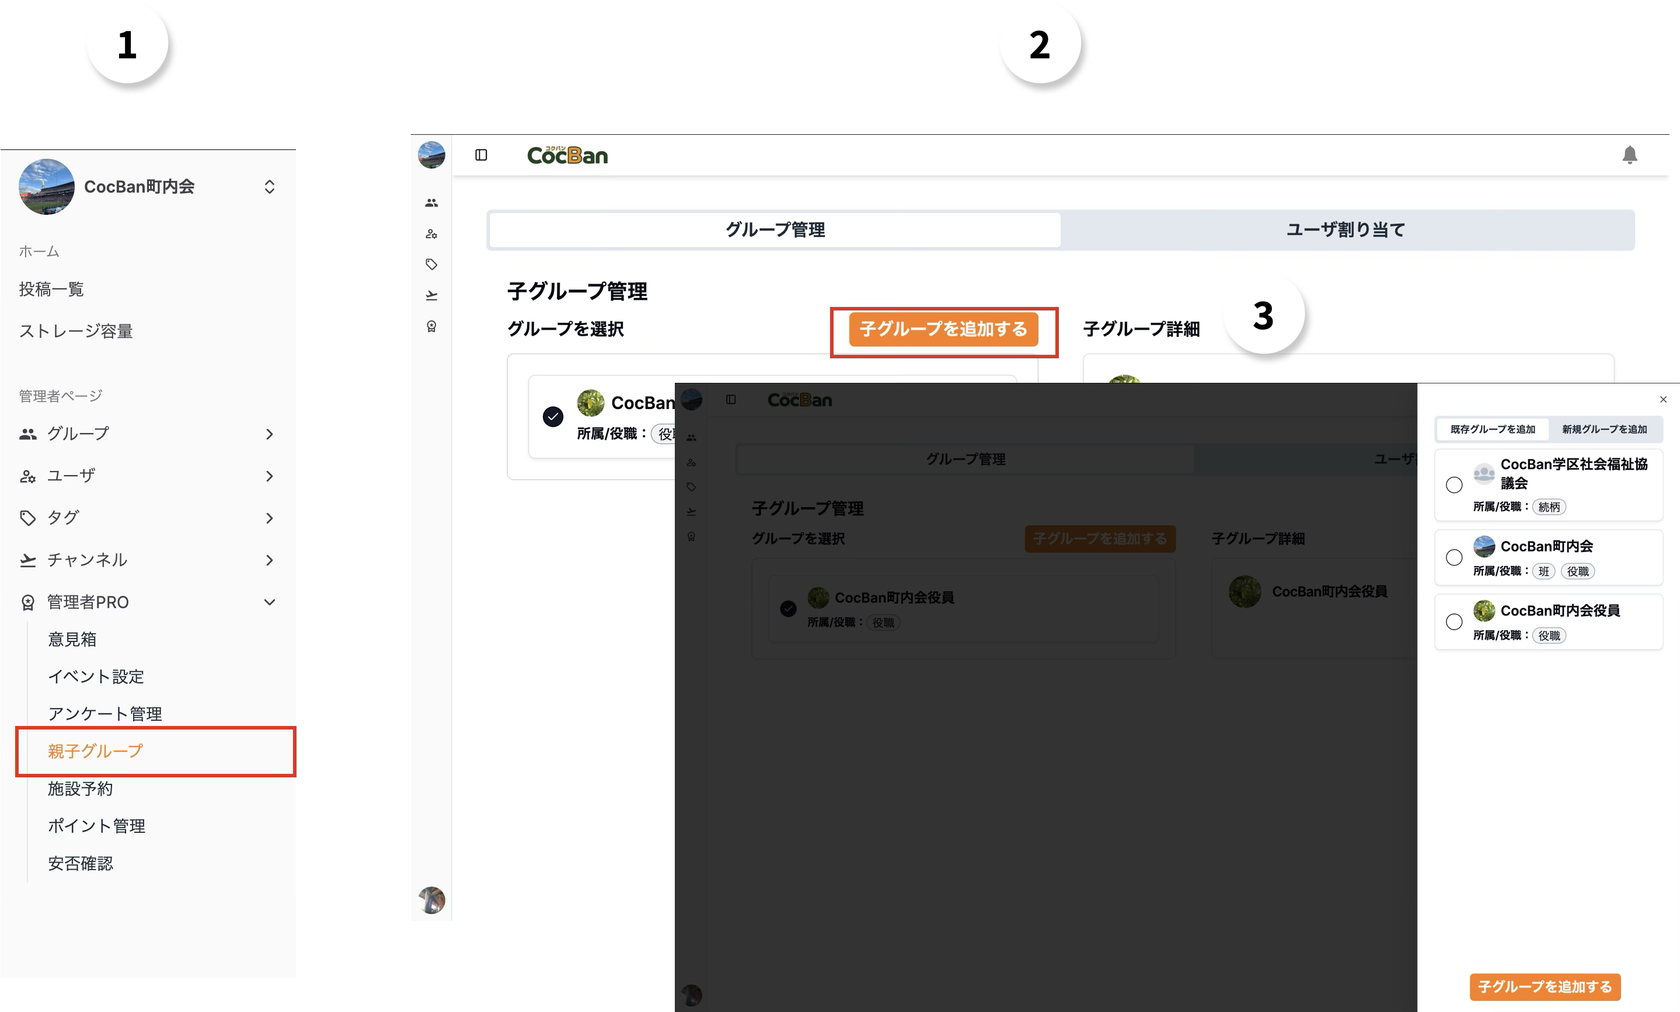Click the CocBan町内会役員 avatar in side panel
This screenshot has height=1012, width=1680.
click(x=1484, y=610)
